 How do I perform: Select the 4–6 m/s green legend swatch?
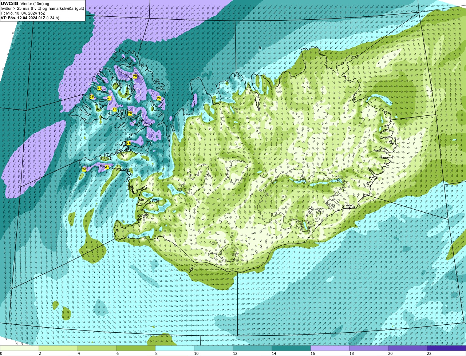coord(97,348)
